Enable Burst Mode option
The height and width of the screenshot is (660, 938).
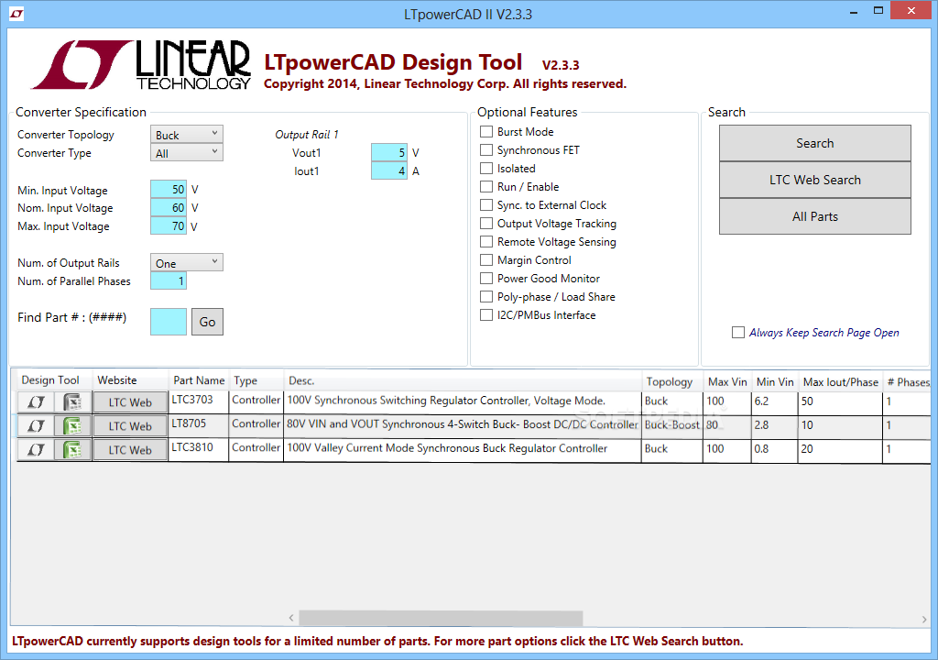click(x=486, y=131)
